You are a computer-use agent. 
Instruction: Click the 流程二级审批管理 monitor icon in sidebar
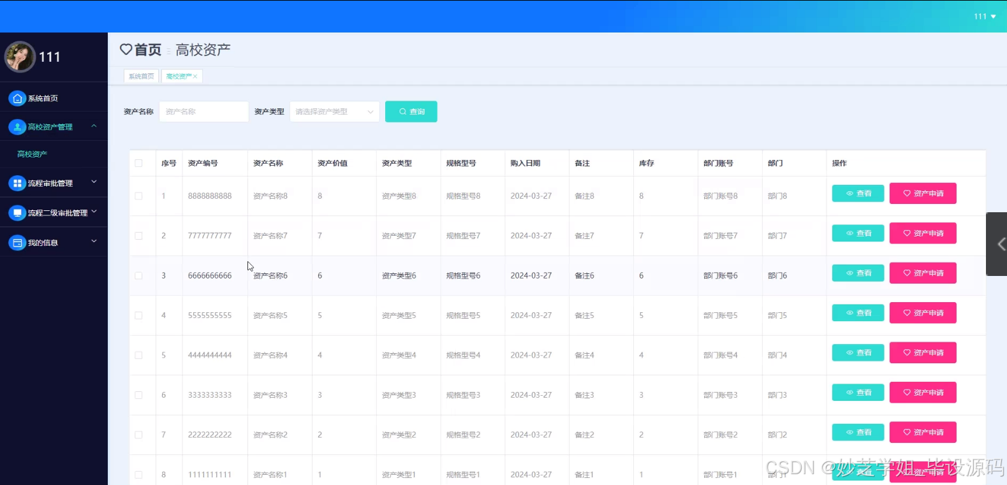pyautogui.click(x=17, y=213)
